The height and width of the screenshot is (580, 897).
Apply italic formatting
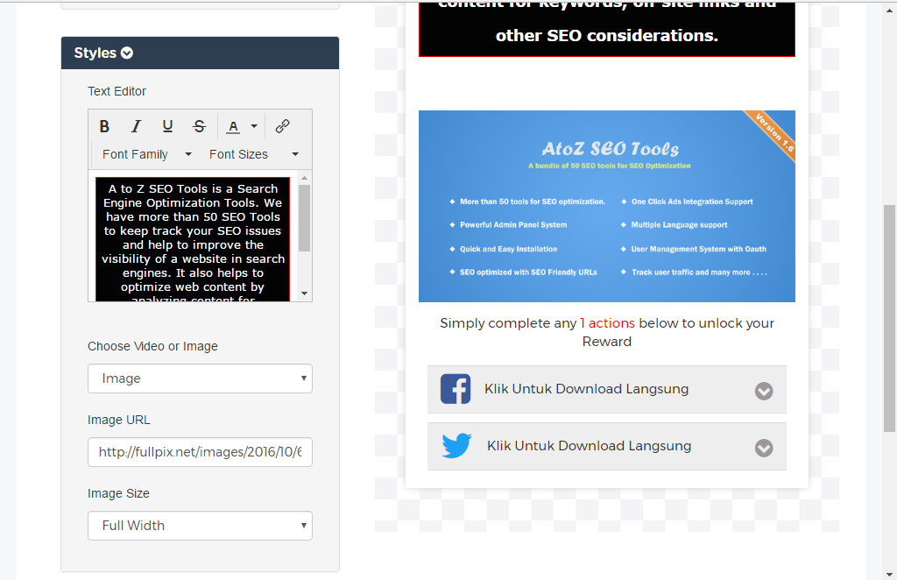pyautogui.click(x=136, y=126)
